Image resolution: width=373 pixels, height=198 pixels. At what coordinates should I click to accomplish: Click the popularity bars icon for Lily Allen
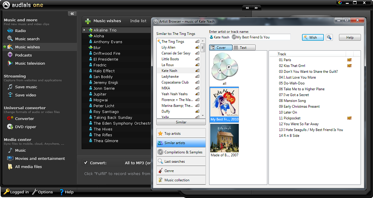click(x=197, y=47)
